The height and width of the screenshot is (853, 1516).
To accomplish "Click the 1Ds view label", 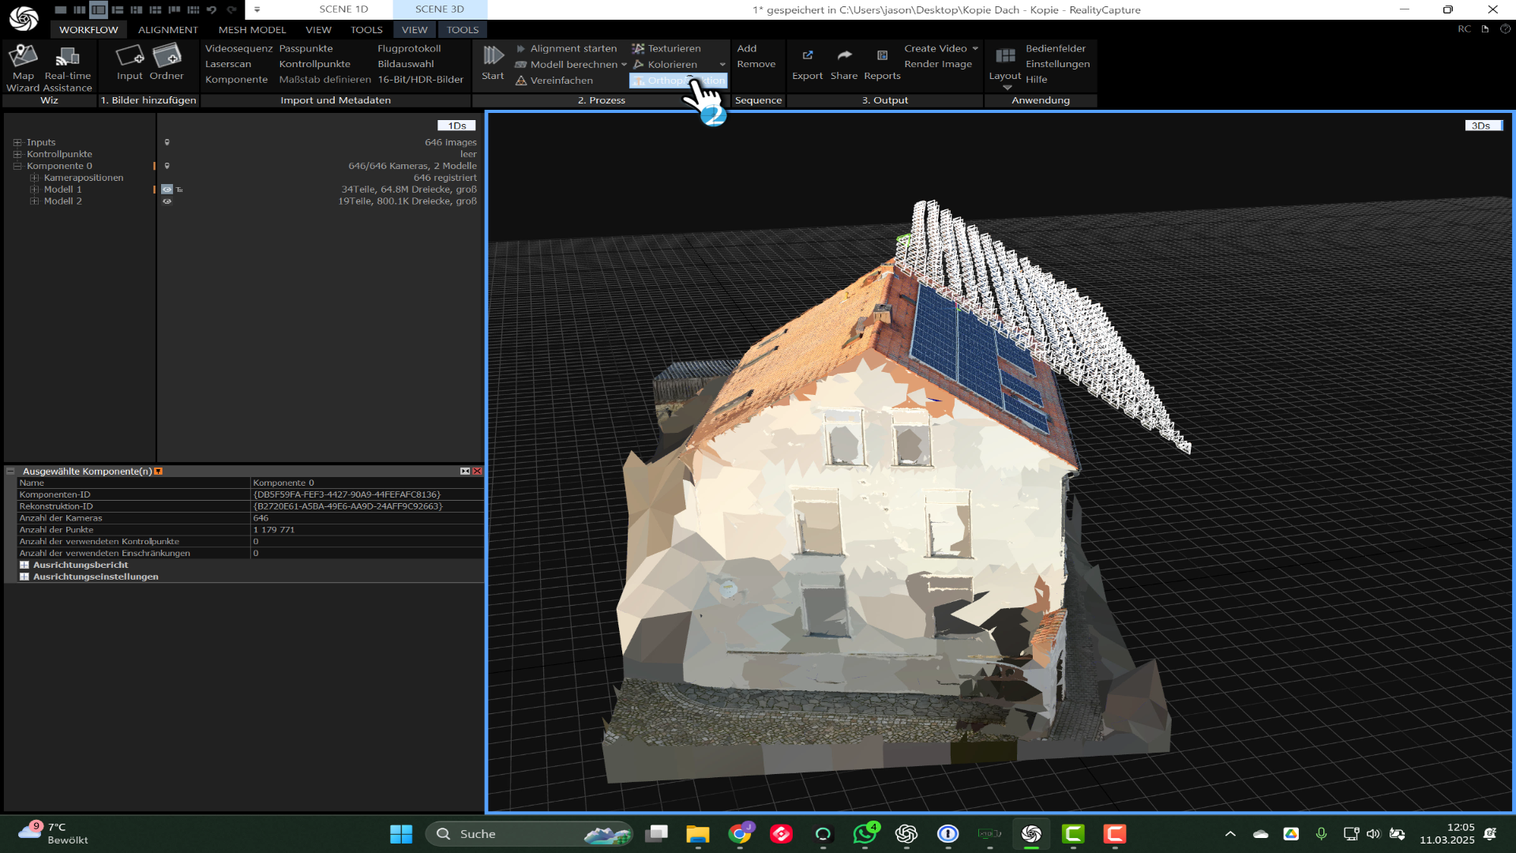I will [x=457, y=126].
